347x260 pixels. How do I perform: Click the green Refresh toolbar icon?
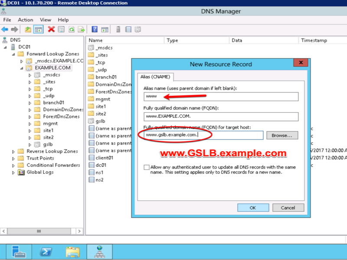[72, 29]
